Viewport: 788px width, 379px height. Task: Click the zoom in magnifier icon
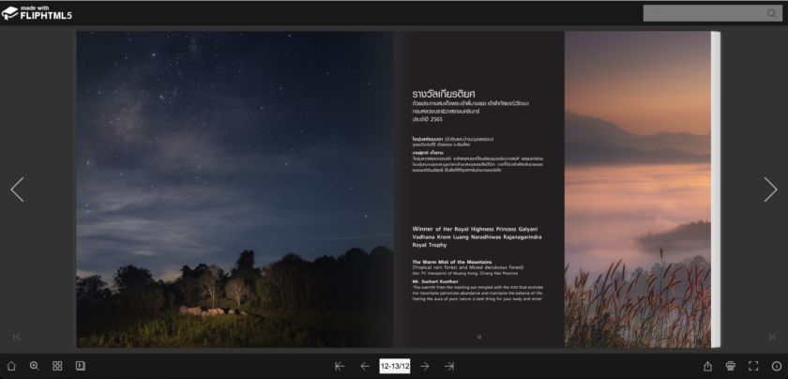[35, 366]
